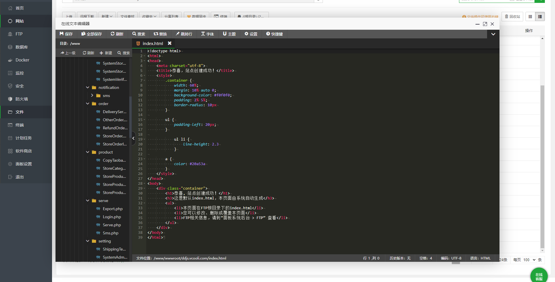Open 数据库 database section
This screenshot has height=282, width=555.
26,47
